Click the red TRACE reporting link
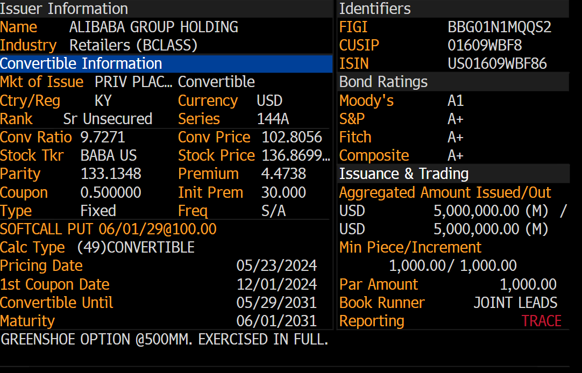 pyautogui.click(x=542, y=321)
